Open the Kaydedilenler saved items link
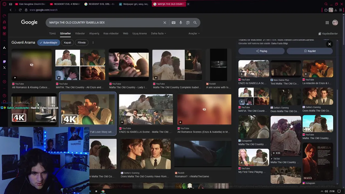Screen dimensions: 345x194 click(328, 34)
